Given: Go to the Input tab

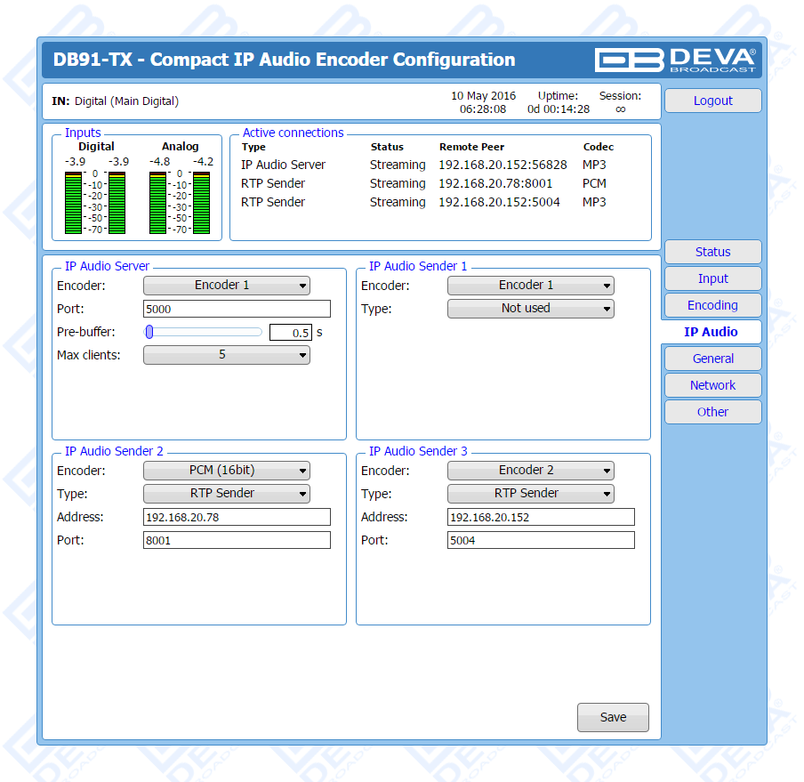Looking at the screenshot, I should 712,278.
